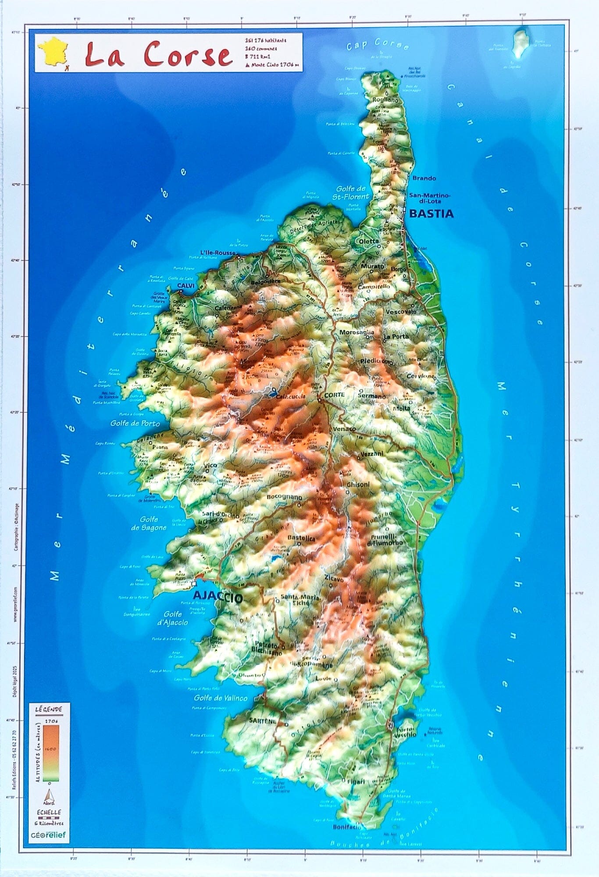Viewport: 599px width, 877px height.
Task: Click the 'Santa-Maria-Siché' label
Action: point(300,600)
